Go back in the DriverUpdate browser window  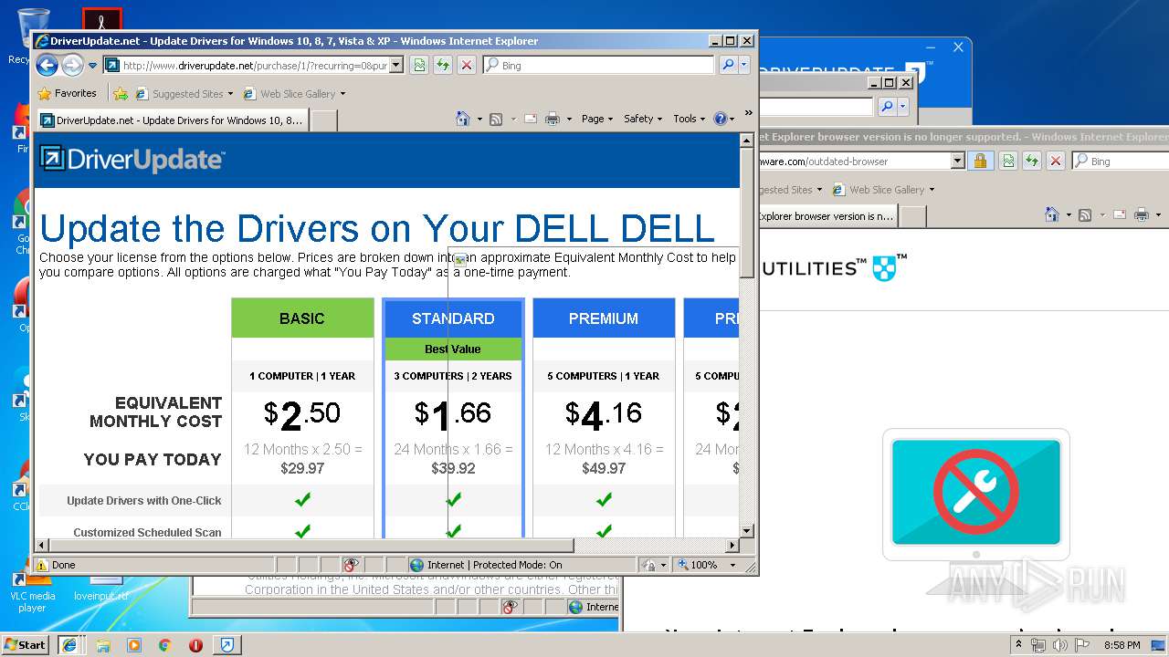[x=47, y=65]
